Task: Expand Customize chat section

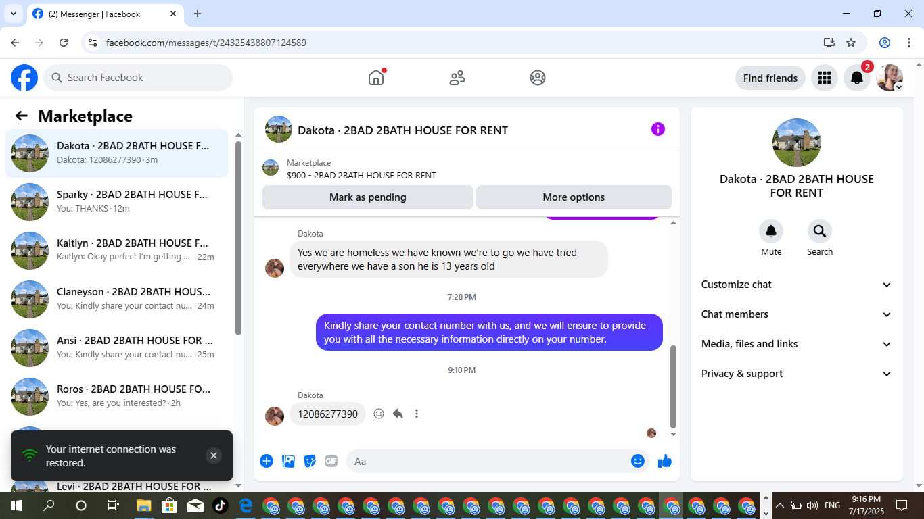Action: click(x=796, y=285)
